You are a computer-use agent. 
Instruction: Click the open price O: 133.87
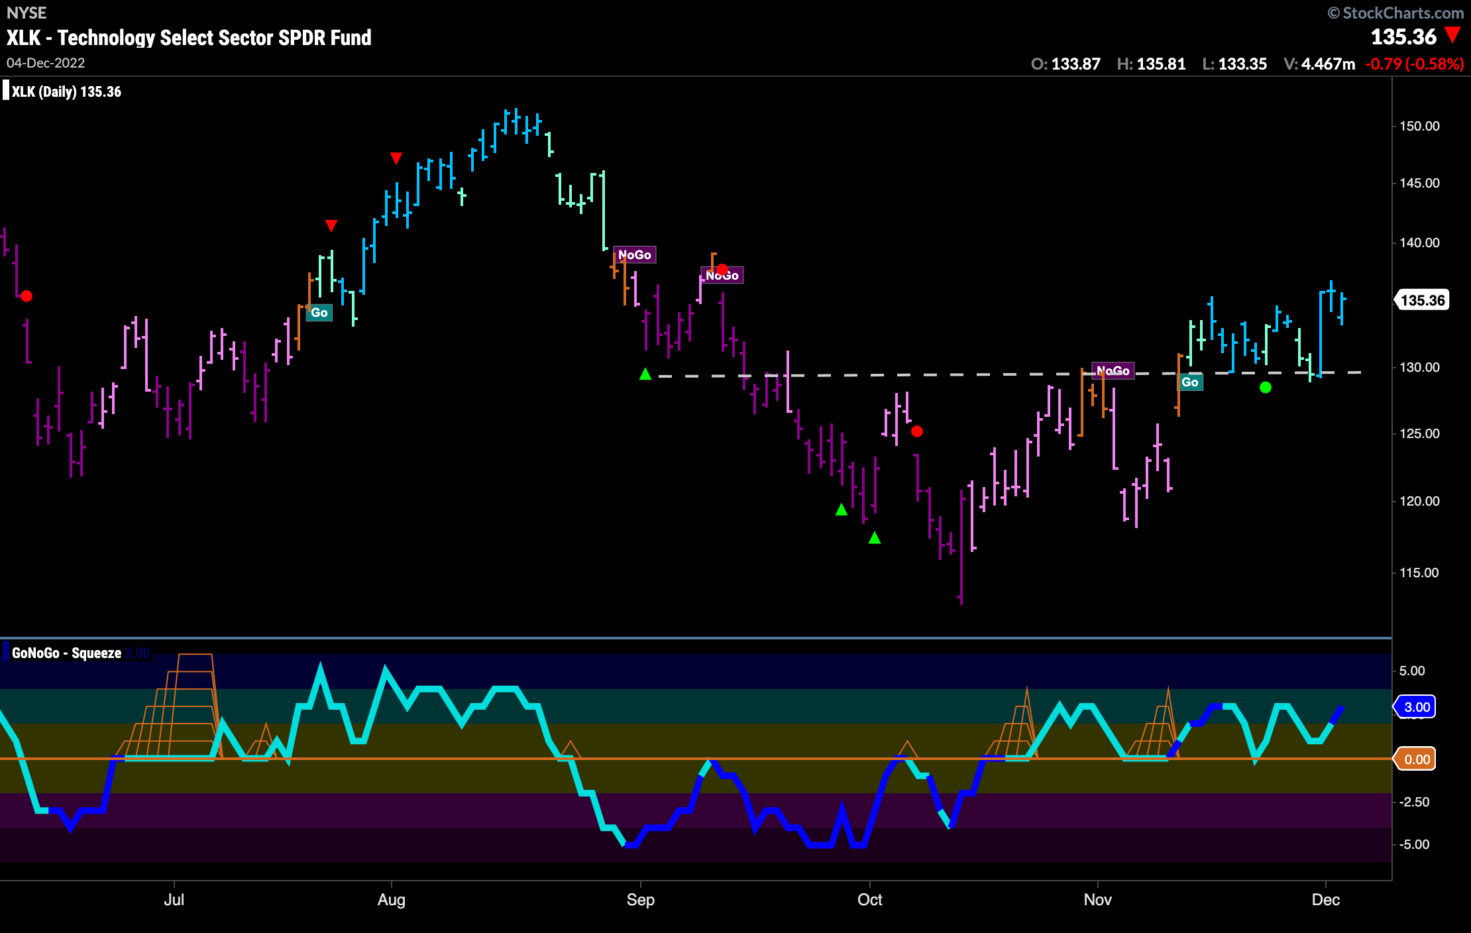[1065, 64]
